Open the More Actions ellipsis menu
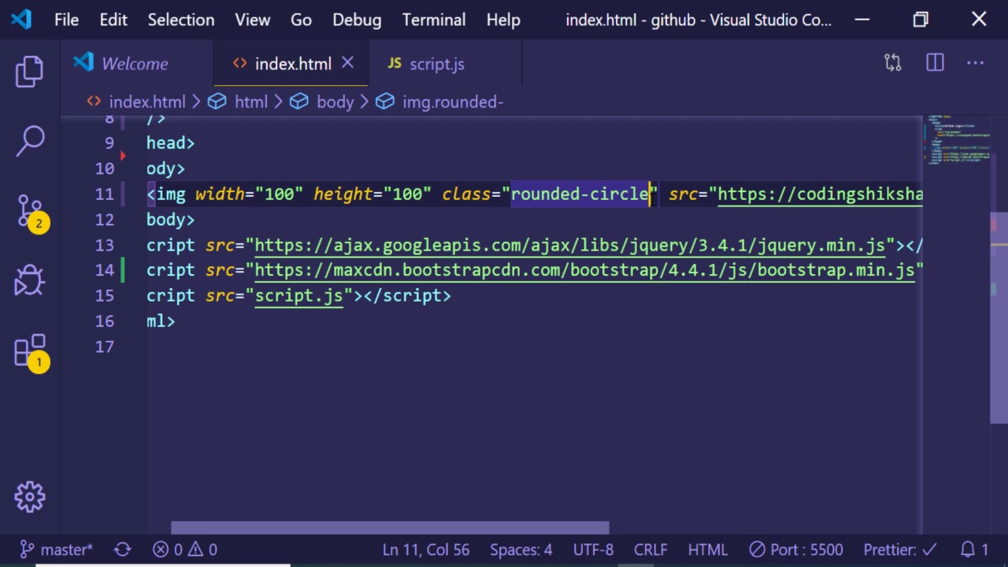This screenshot has height=567, width=1008. pos(975,63)
